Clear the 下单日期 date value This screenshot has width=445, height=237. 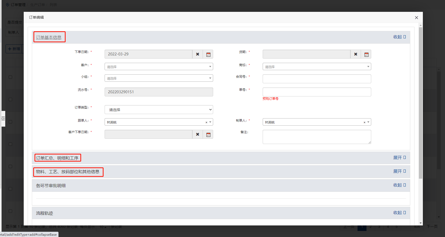[x=198, y=54]
